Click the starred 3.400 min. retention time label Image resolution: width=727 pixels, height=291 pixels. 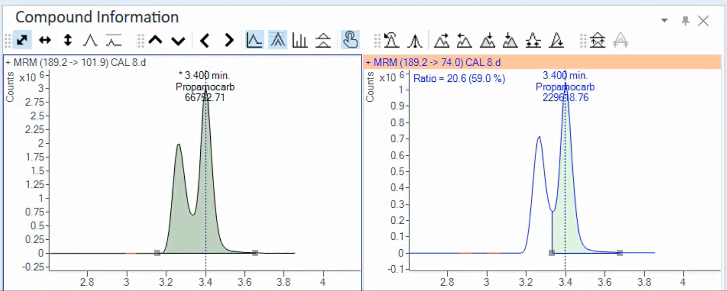pyautogui.click(x=204, y=75)
